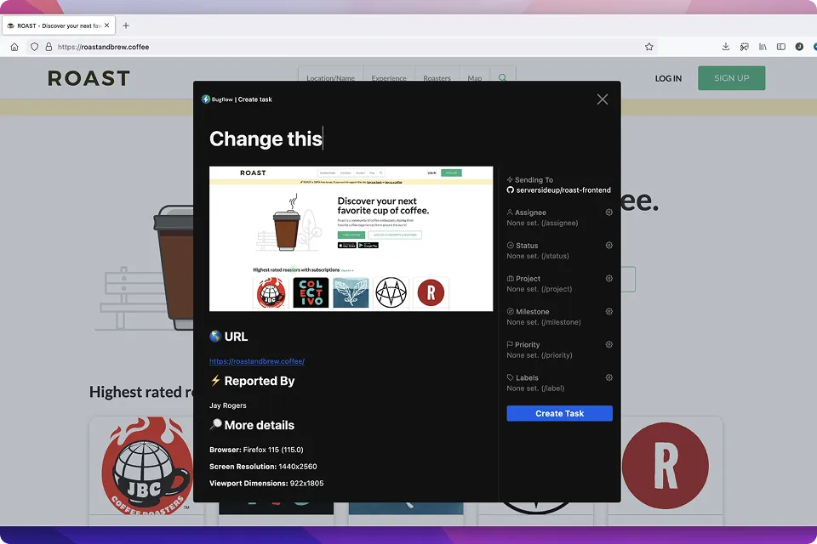
Task: Click the 'Screen Resolution: 1440x2560' line
Action: point(263,467)
